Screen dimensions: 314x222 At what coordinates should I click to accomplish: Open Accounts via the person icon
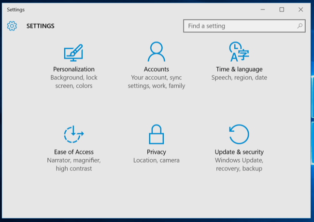157,52
